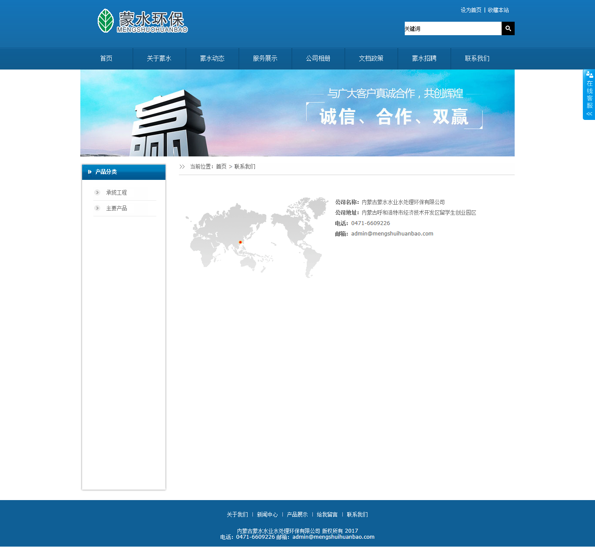This screenshot has width=595, height=547.
Task: Focus the 关键词 search input field
Action: [x=453, y=29]
